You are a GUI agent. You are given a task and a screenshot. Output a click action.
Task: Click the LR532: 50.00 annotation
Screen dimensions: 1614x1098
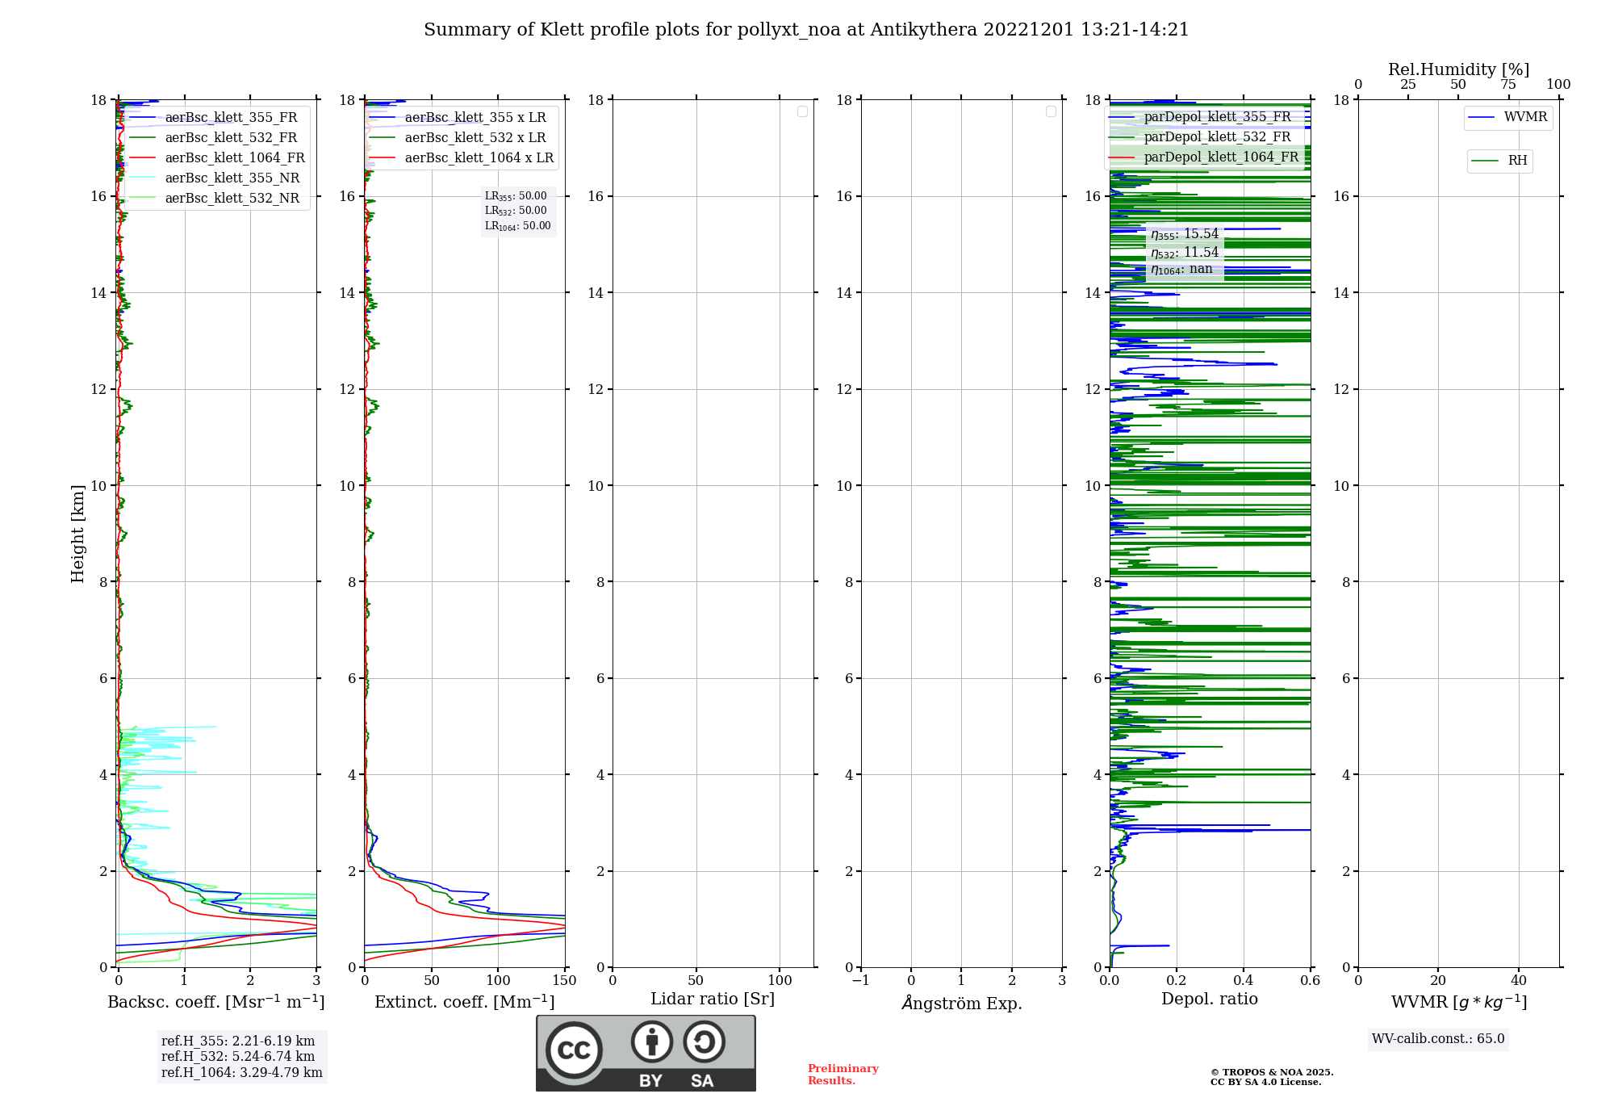point(516,211)
